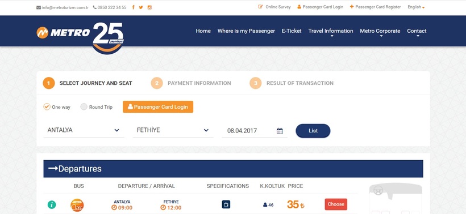Open the ANTALYA departure city dropdown
Viewport: 466px width, 214px height.
click(84, 130)
